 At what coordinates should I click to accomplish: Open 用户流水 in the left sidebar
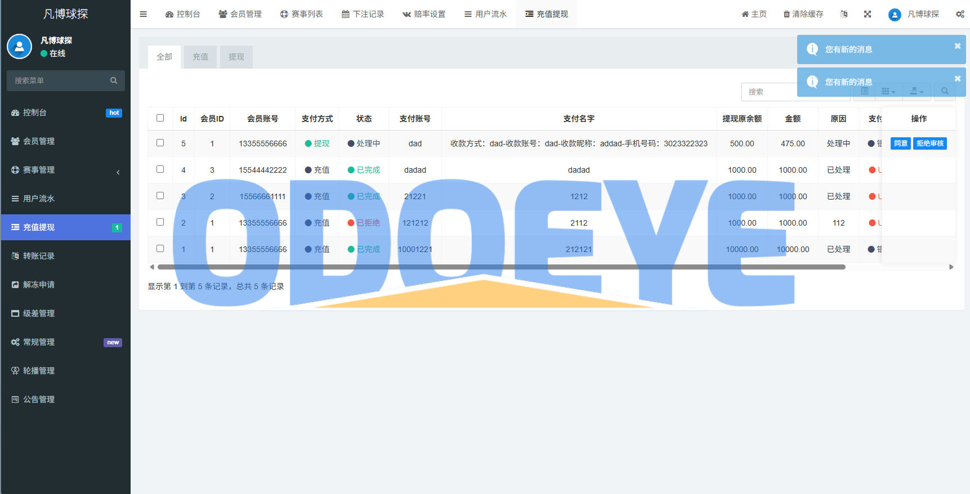point(66,199)
